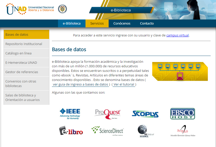Open E-Hemeroteca UNAD sidebar item
The height and width of the screenshot is (147, 216).
26,62
